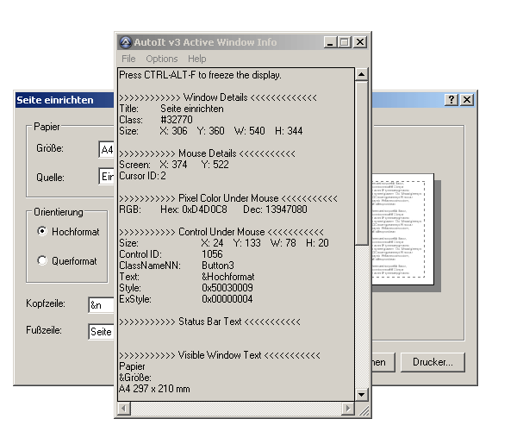
Task: Select the Querformat radio button
Action: pyautogui.click(x=42, y=260)
